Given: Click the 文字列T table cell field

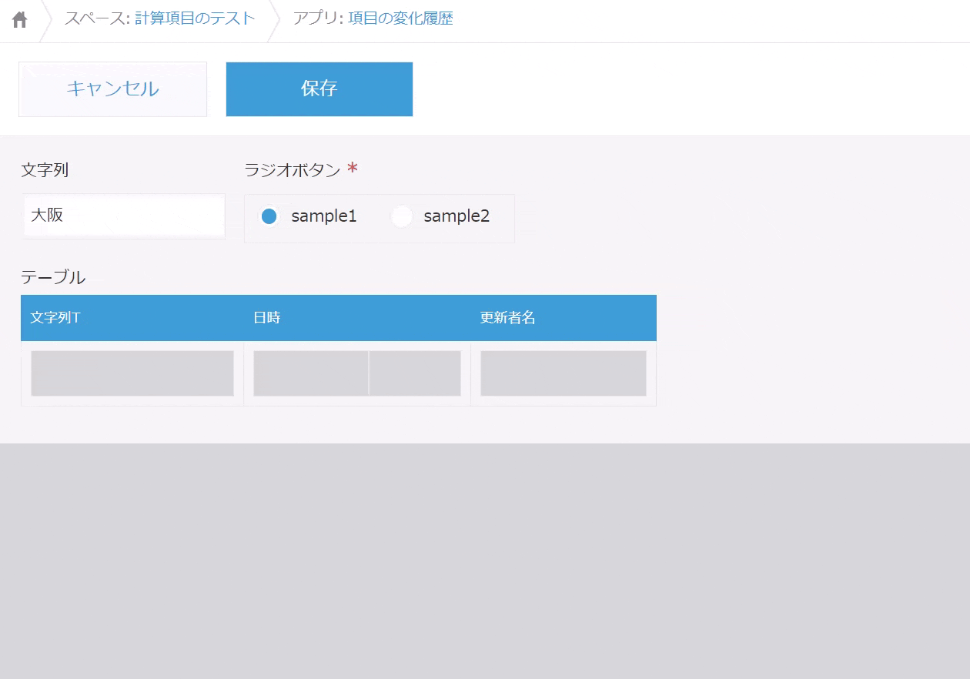Looking at the screenshot, I should [132, 373].
